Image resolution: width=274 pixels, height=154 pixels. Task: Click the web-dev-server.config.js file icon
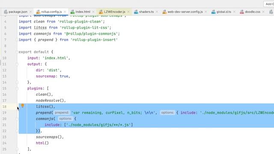[x=164, y=12]
